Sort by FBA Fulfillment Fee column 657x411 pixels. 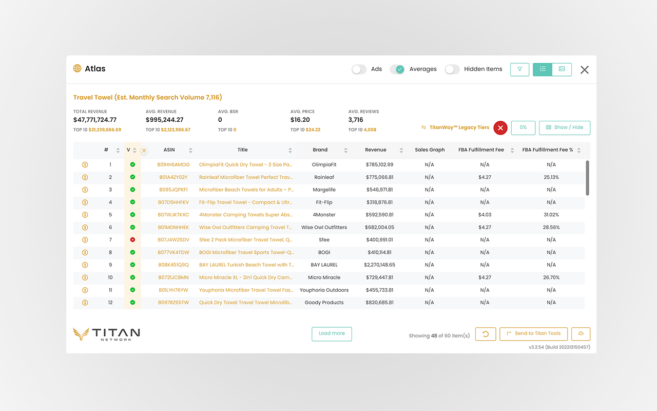pyautogui.click(x=512, y=151)
